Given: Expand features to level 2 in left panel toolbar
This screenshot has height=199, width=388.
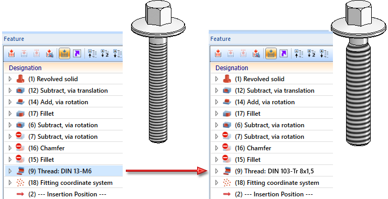Looking at the screenshot, I should pos(105,53).
